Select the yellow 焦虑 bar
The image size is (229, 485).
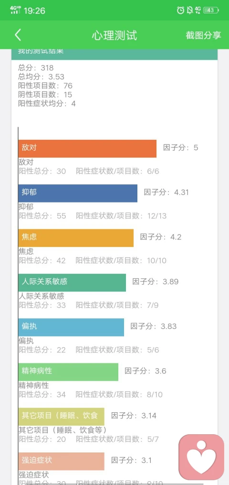pyautogui.click(x=76, y=238)
